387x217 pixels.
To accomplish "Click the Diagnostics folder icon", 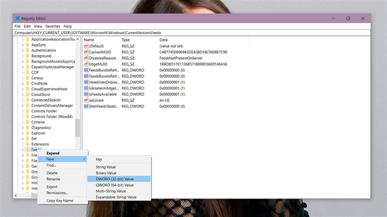I will (x=28, y=127).
